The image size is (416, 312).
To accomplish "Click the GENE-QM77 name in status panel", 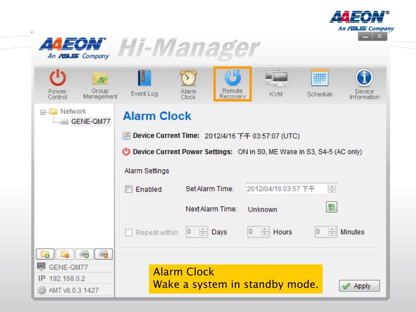I will (68, 267).
